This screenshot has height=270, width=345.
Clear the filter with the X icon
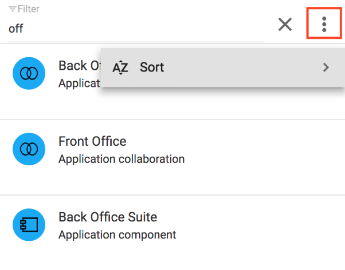[x=285, y=24]
